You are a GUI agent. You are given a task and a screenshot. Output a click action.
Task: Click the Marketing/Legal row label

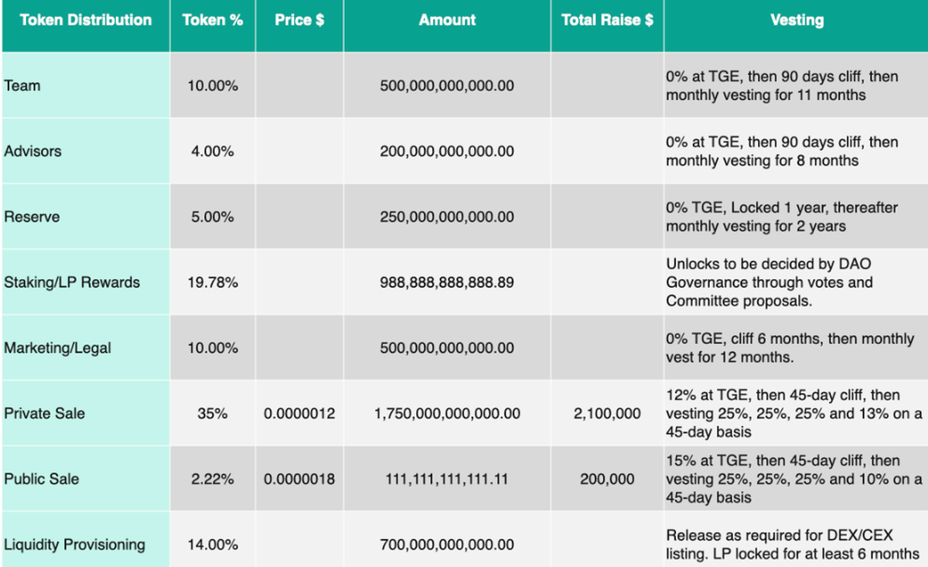click(x=57, y=348)
